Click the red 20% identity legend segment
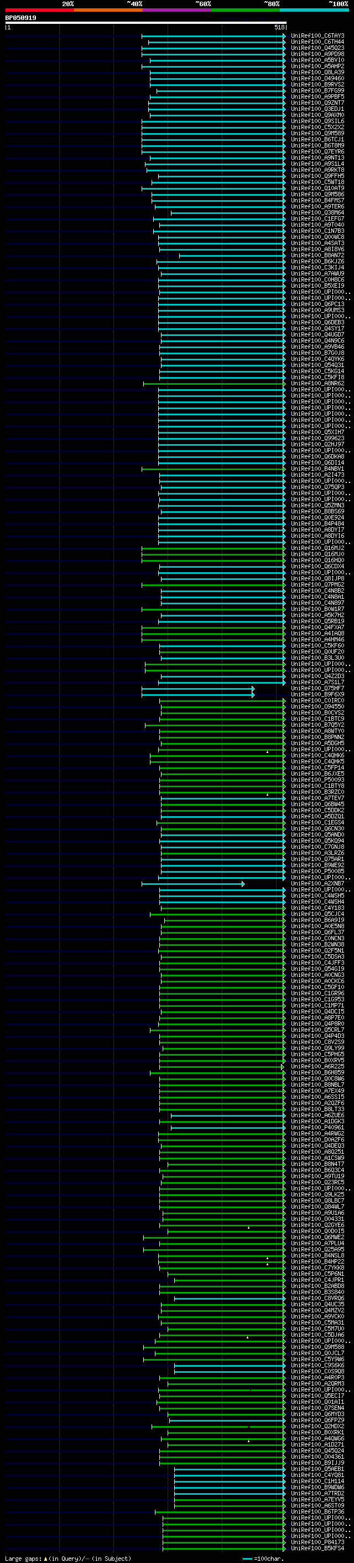The width and height of the screenshot is (354, 1563). 39,10
